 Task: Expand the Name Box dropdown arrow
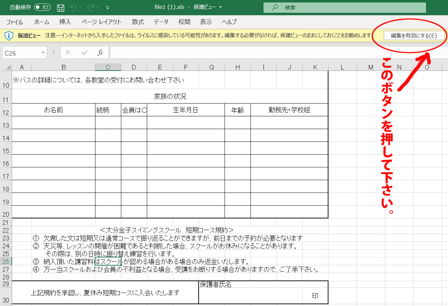[x=43, y=53]
